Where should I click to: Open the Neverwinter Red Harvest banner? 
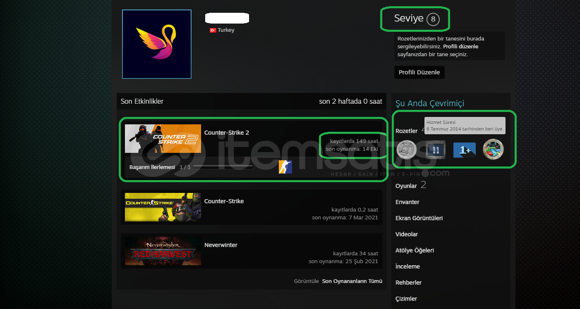click(x=163, y=251)
